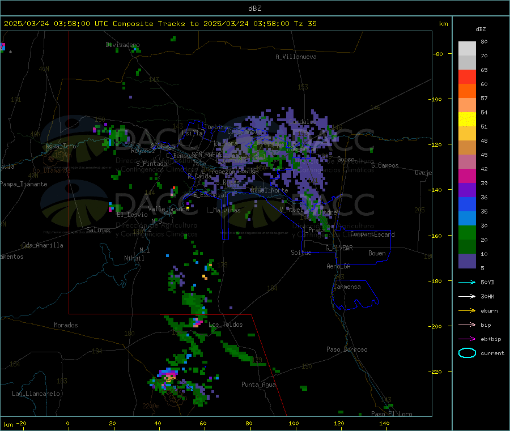
Task: Click the '-160' km tick on vertical axis
Action: (436, 236)
